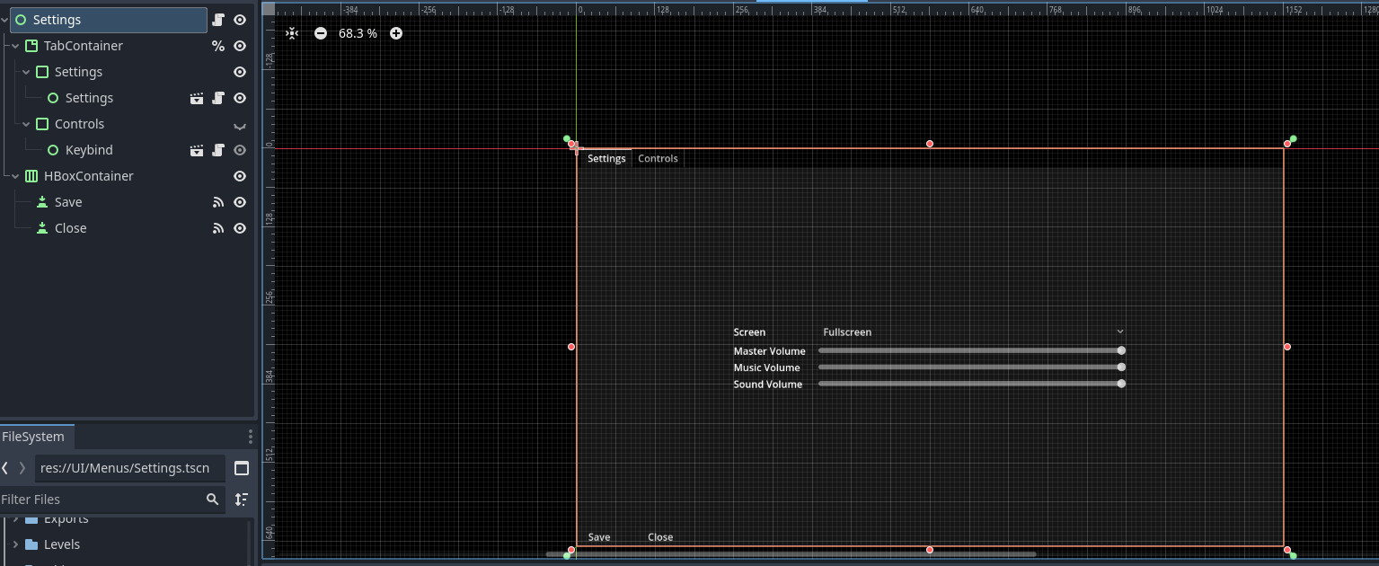Viewport: 1379px width, 566px height.
Task: Open script icon on Keybind node
Action: [x=217, y=150]
